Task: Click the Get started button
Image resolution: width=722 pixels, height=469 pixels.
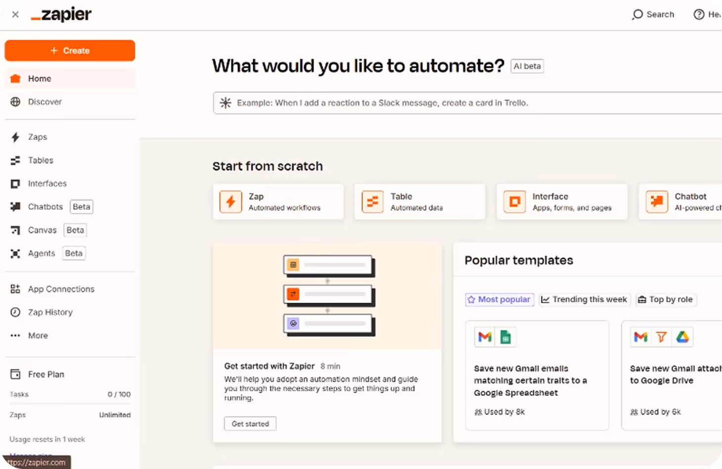Action: [x=250, y=424]
